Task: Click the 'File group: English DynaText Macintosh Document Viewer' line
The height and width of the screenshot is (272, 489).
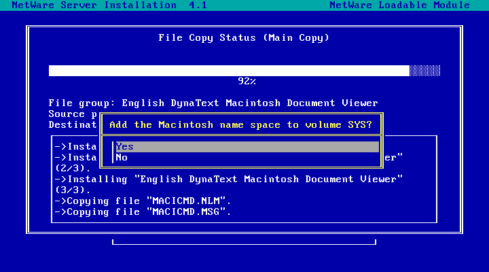Action: pyautogui.click(x=213, y=103)
